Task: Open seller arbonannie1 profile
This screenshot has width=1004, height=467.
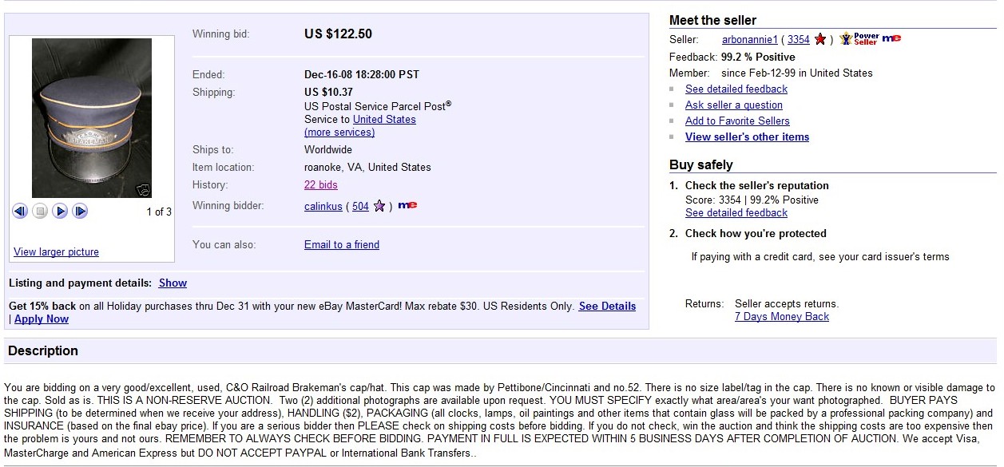Action: 750,39
